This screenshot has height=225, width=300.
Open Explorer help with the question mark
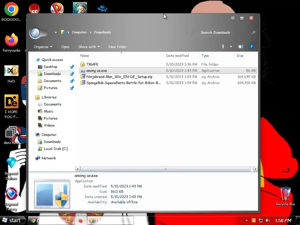[x=251, y=47]
